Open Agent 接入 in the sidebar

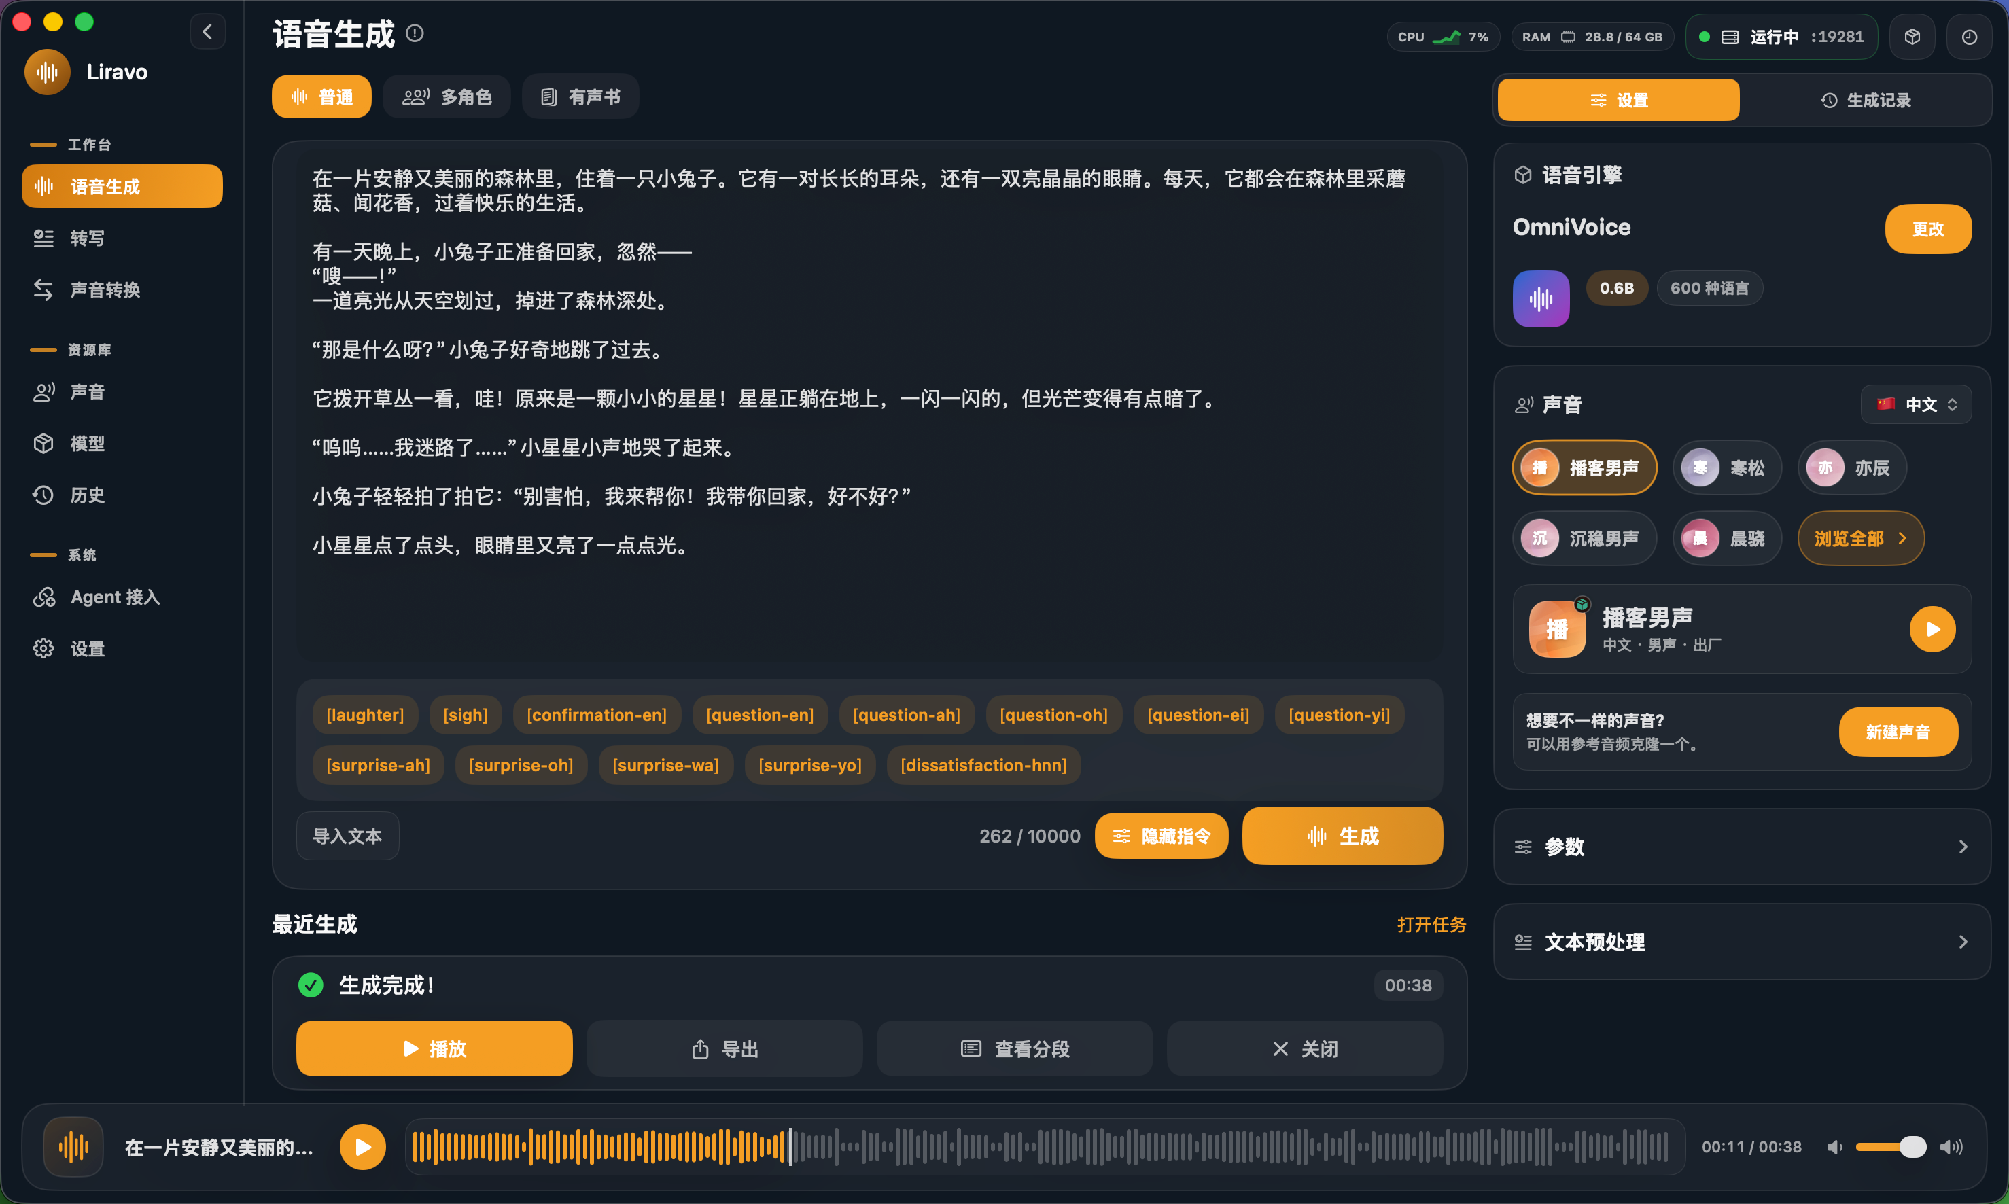tap(122, 597)
